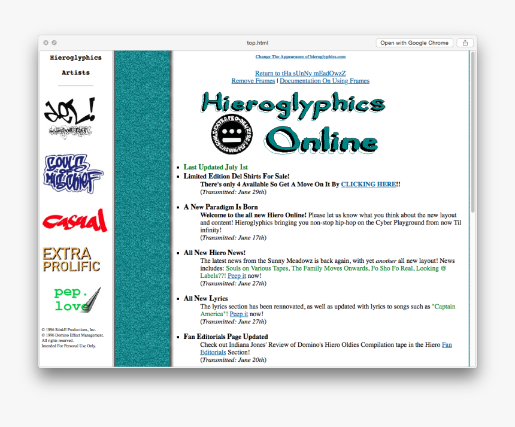Click '© 1996 StinkE Productions, Inc.' text

[69, 329]
